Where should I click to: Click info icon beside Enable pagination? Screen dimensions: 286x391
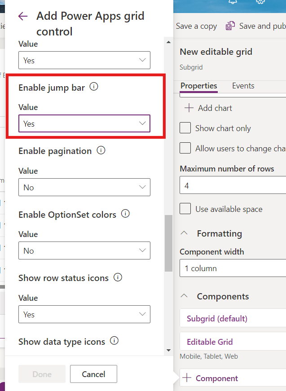click(x=101, y=150)
